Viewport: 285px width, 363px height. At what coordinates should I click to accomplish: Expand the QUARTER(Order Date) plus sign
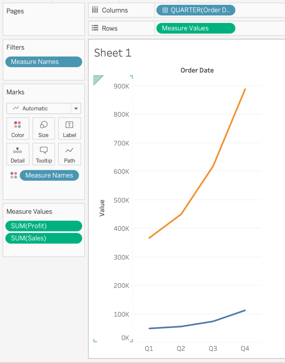[x=165, y=10]
